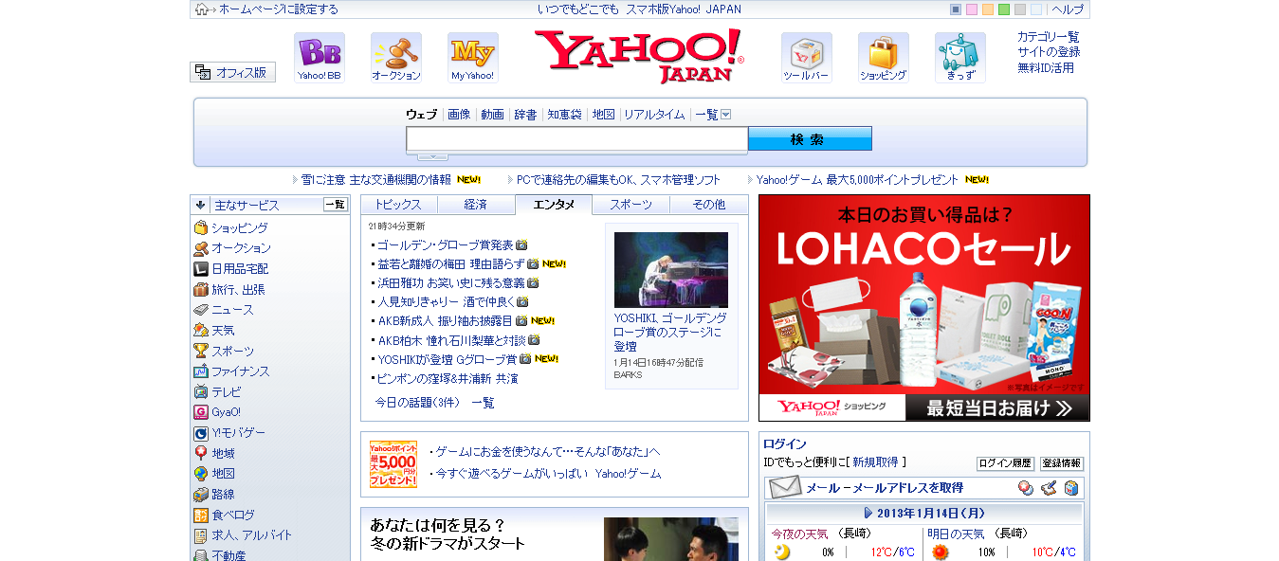
Task: Click the red star ball icon in mail row
Action: [x=1025, y=488]
